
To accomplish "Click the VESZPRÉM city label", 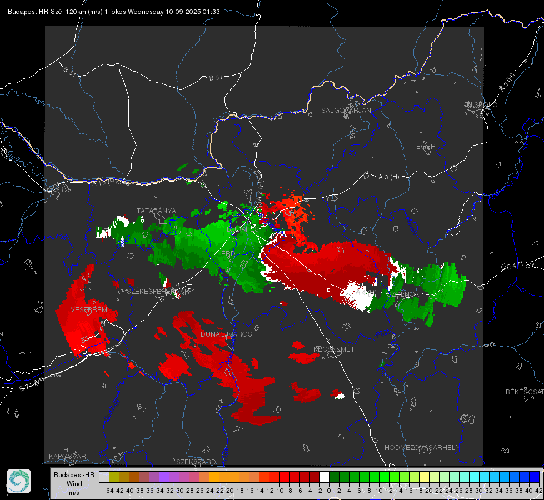I will (x=89, y=309).
